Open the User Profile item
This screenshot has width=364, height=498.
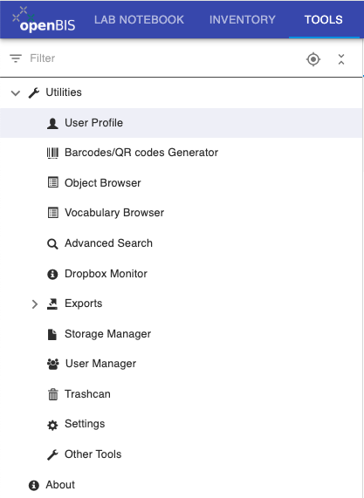182,123
